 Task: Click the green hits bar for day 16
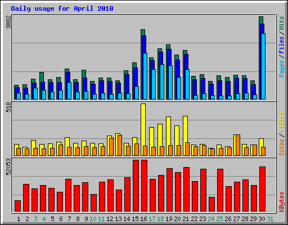pyautogui.click(x=143, y=33)
